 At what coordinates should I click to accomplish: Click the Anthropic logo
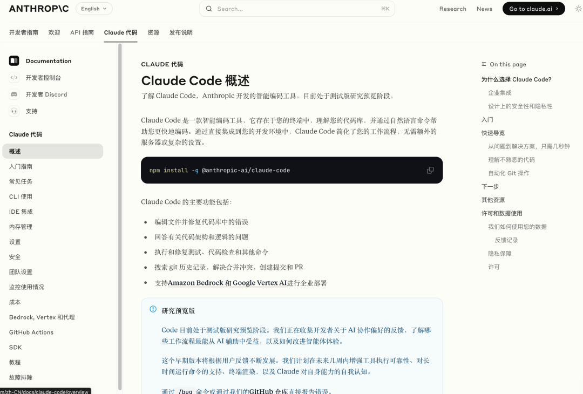[x=39, y=9]
